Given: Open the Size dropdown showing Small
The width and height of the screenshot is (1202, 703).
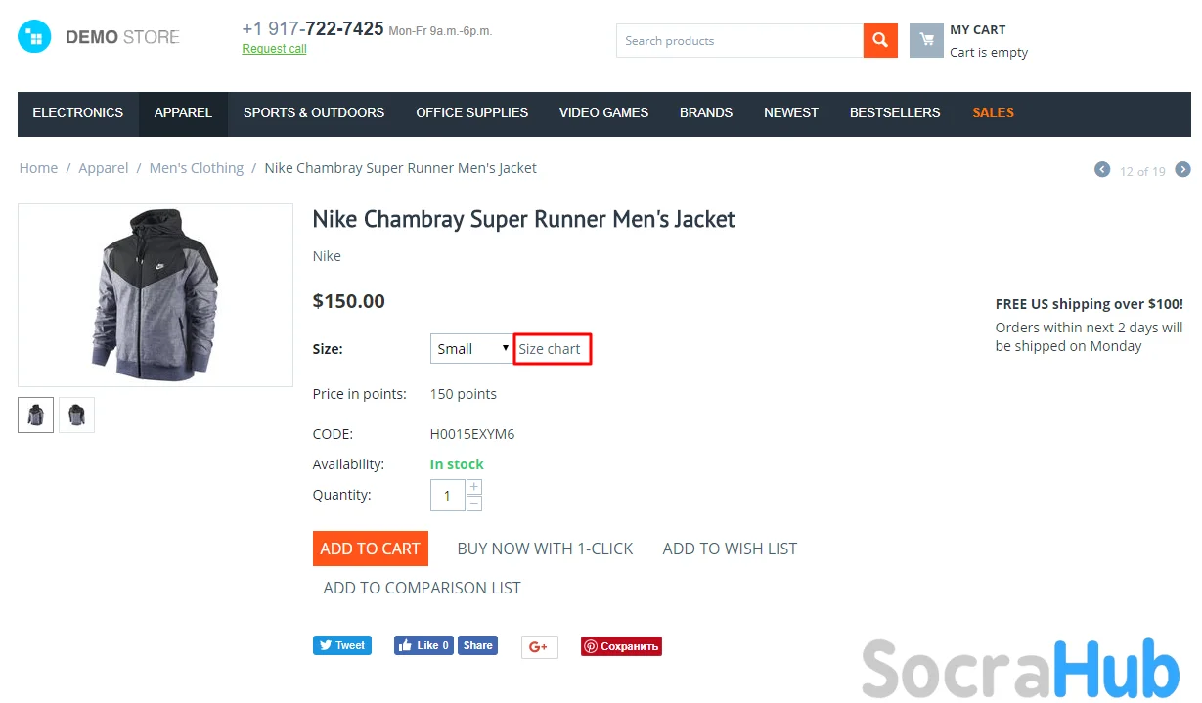Looking at the screenshot, I should point(472,349).
